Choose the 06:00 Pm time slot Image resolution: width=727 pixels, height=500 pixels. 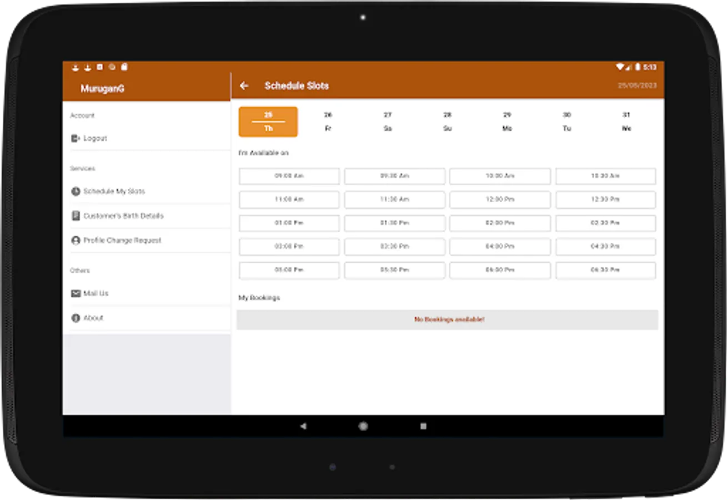(x=500, y=271)
